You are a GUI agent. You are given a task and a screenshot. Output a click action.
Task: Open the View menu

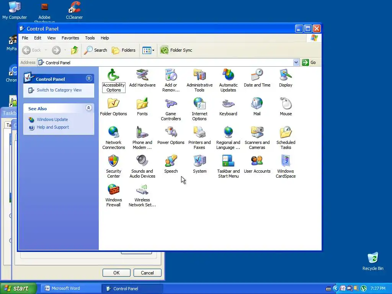pos(52,38)
